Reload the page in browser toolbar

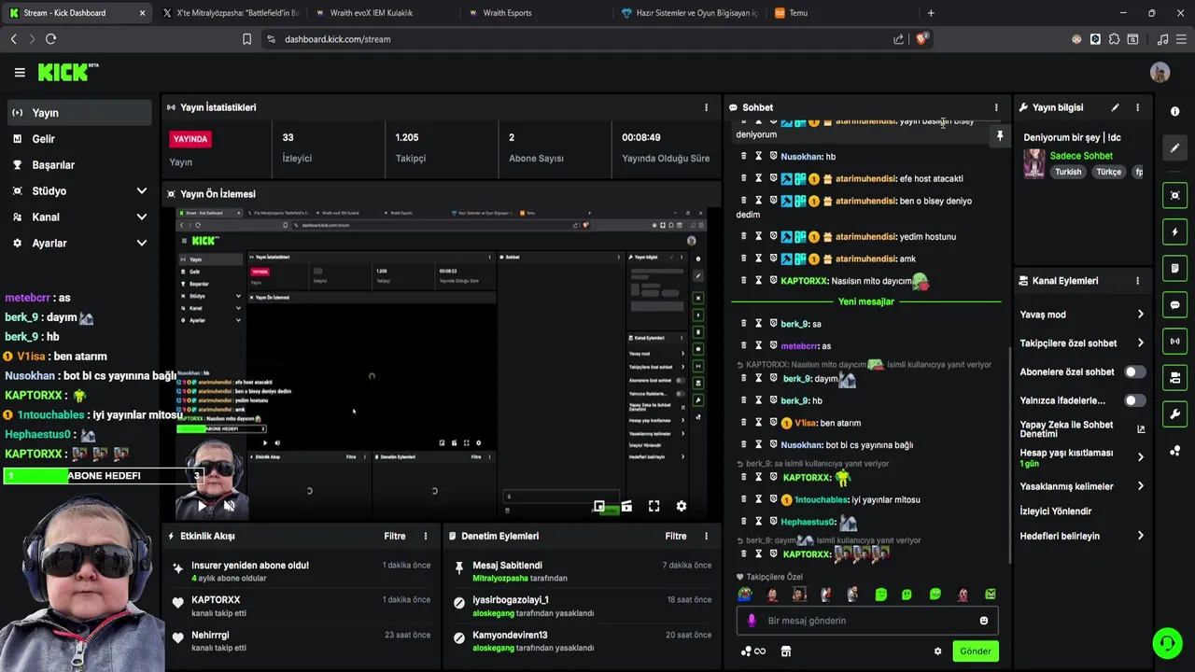point(50,39)
